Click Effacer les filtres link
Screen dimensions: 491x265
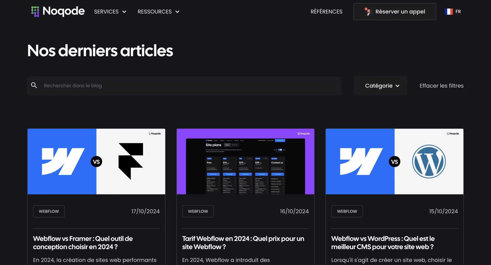pyautogui.click(x=441, y=86)
